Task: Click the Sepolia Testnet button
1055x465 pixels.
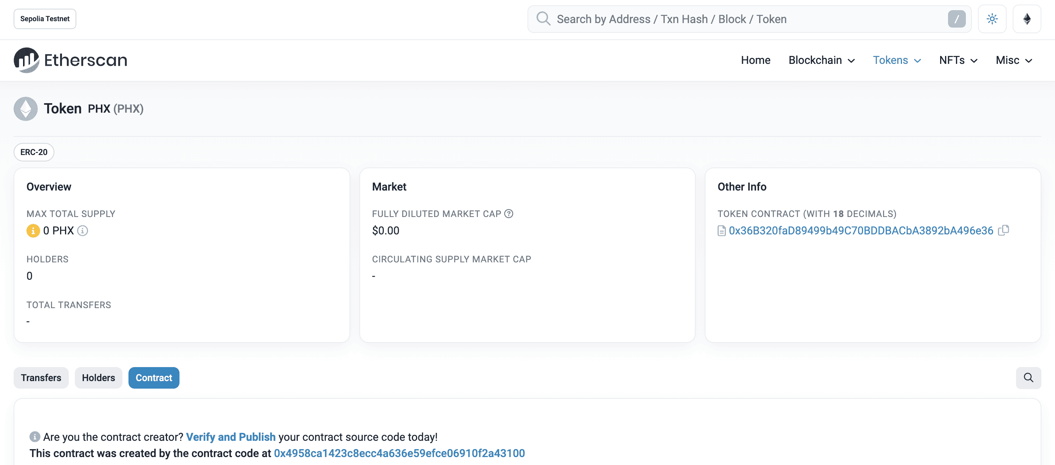Action: [45, 19]
